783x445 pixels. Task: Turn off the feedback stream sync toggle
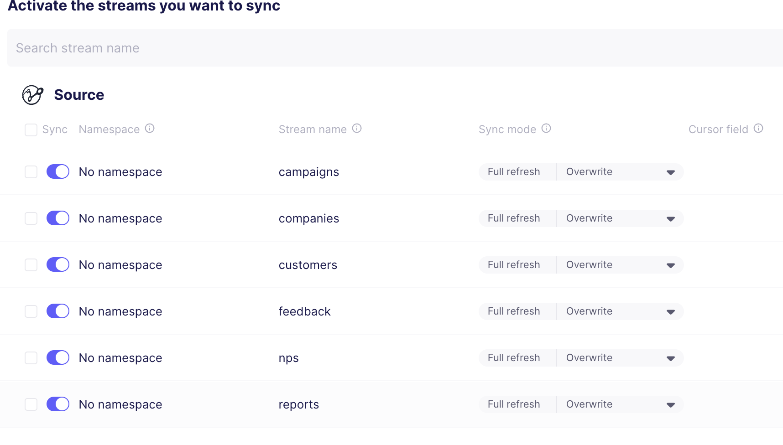point(57,311)
